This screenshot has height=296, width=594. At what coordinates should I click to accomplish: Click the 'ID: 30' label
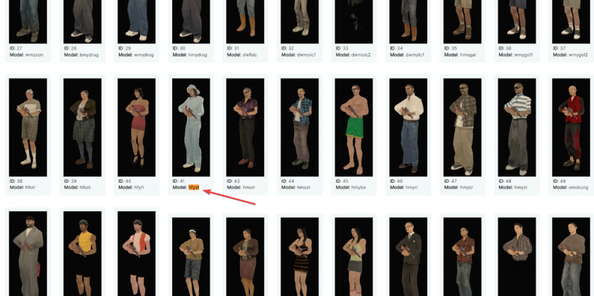(x=179, y=49)
